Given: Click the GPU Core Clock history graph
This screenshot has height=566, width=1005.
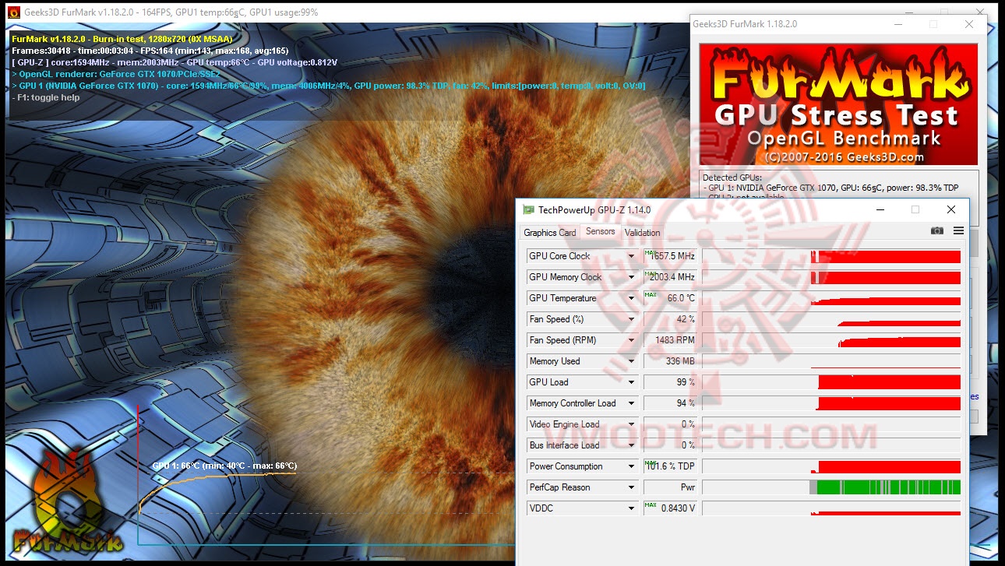Looking at the screenshot, I should pyautogui.click(x=831, y=256).
